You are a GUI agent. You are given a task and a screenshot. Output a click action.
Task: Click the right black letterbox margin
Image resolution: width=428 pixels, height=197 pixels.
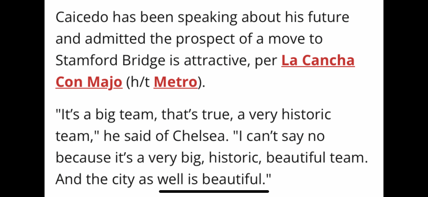pyautogui.click(x=406, y=98)
